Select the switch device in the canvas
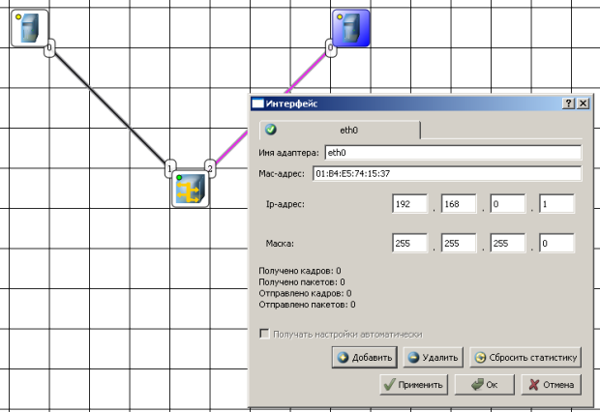The width and height of the screenshot is (600, 412). pyautogui.click(x=190, y=190)
